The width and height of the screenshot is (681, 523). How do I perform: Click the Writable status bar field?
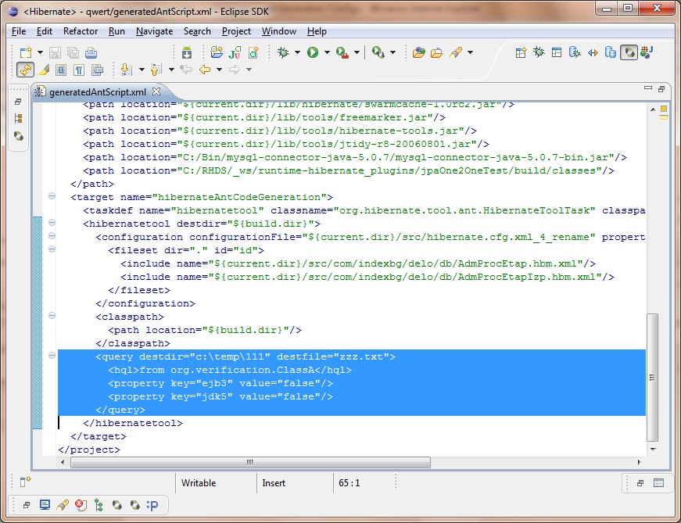[x=199, y=483]
